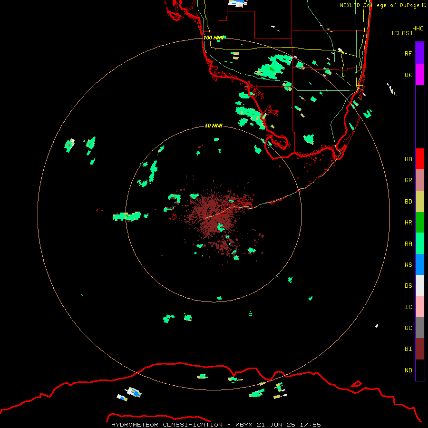The image size is (428, 428).
Task: Click the BD yellow legend swatch
Action: [x=420, y=202]
